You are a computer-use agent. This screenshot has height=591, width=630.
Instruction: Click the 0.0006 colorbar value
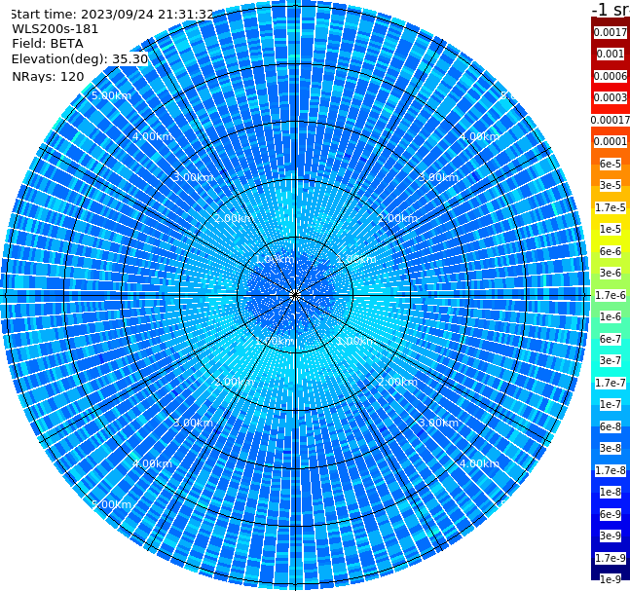pos(611,76)
